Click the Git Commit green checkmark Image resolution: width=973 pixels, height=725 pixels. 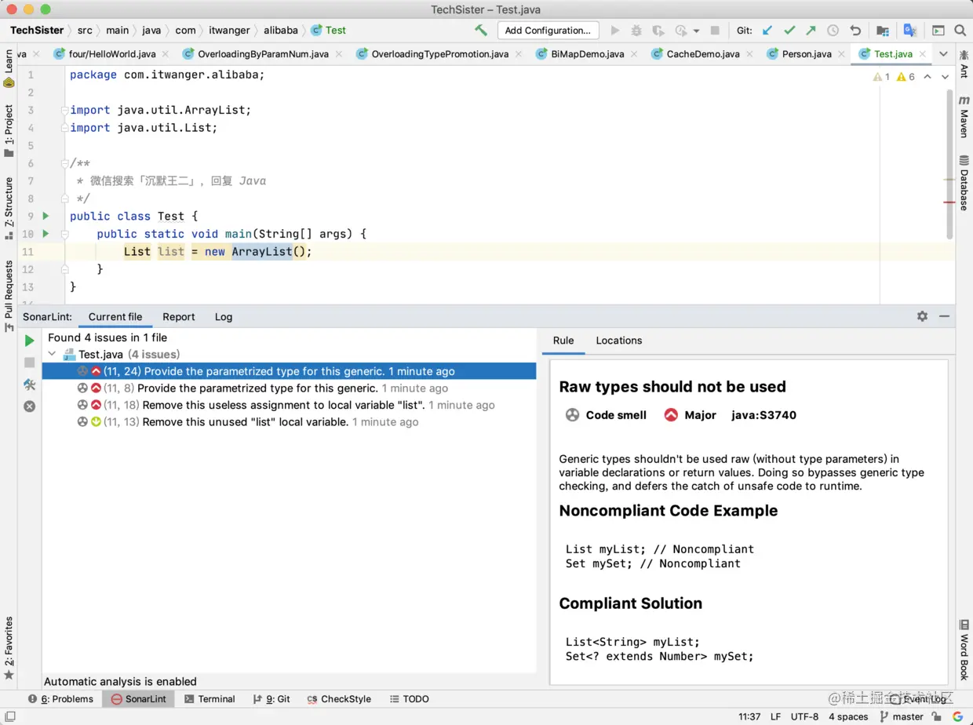(789, 31)
